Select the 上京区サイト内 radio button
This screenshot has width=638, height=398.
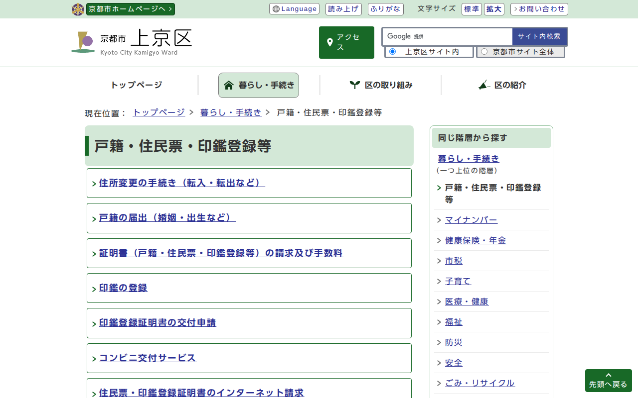point(392,52)
